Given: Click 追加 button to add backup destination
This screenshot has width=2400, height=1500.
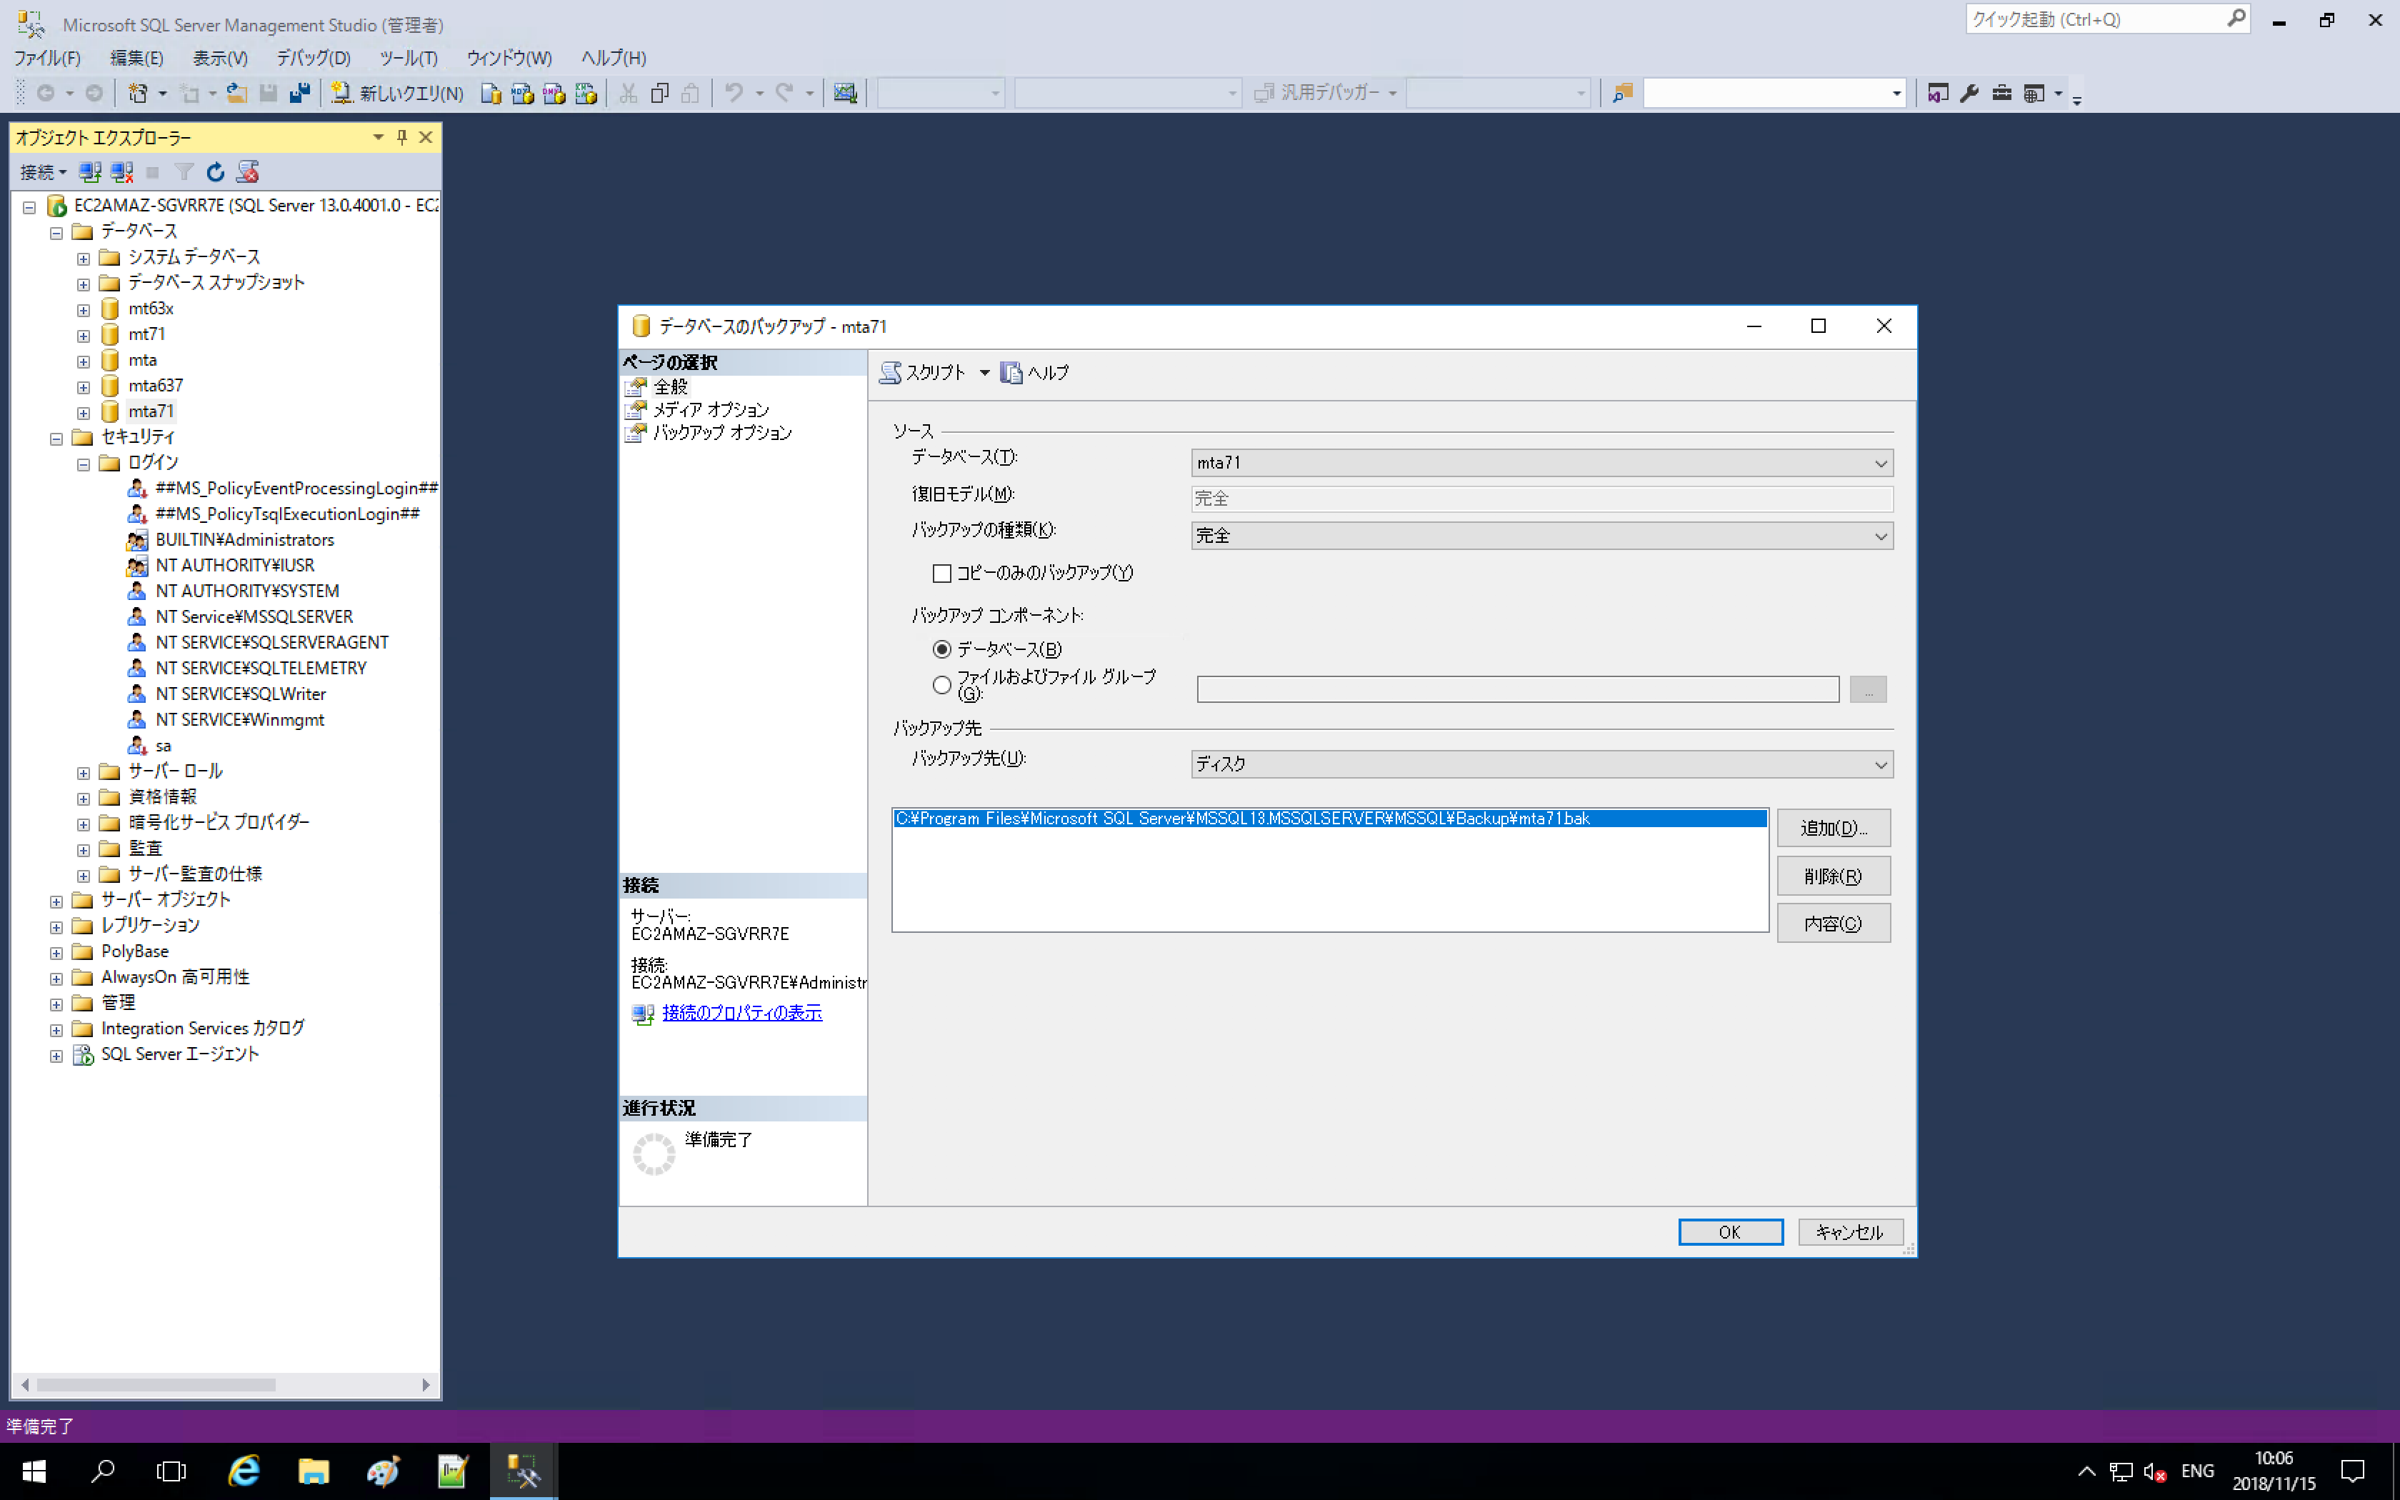Looking at the screenshot, I should 1835,828.
